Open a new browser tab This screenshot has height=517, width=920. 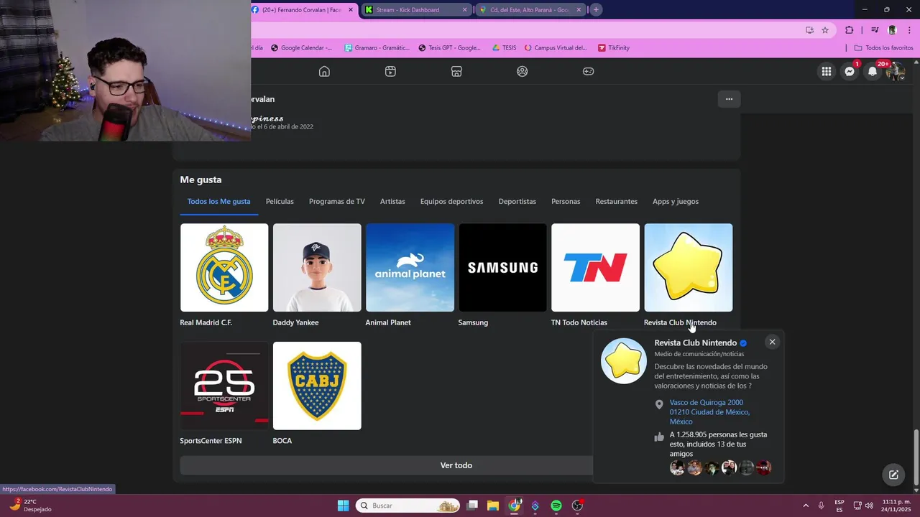click(596, 10)
